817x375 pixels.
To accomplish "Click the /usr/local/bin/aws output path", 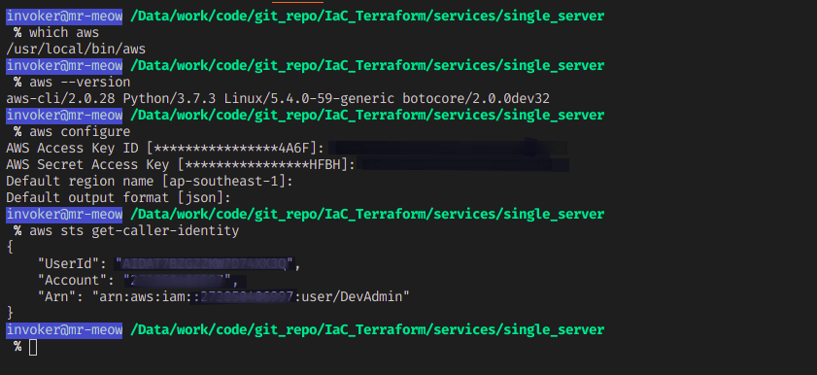I will pyautogui.click(x=76, y=50).
